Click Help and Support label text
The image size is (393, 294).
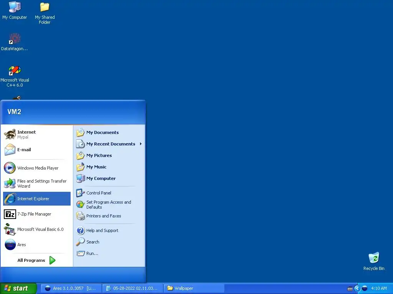[x=102, y=230]
